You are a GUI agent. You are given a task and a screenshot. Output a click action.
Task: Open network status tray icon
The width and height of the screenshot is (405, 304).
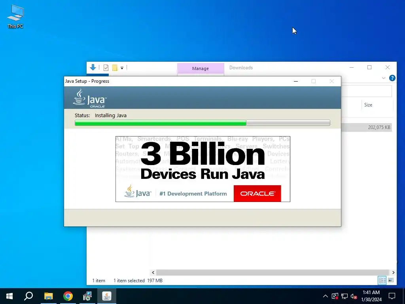click(344, 296)
